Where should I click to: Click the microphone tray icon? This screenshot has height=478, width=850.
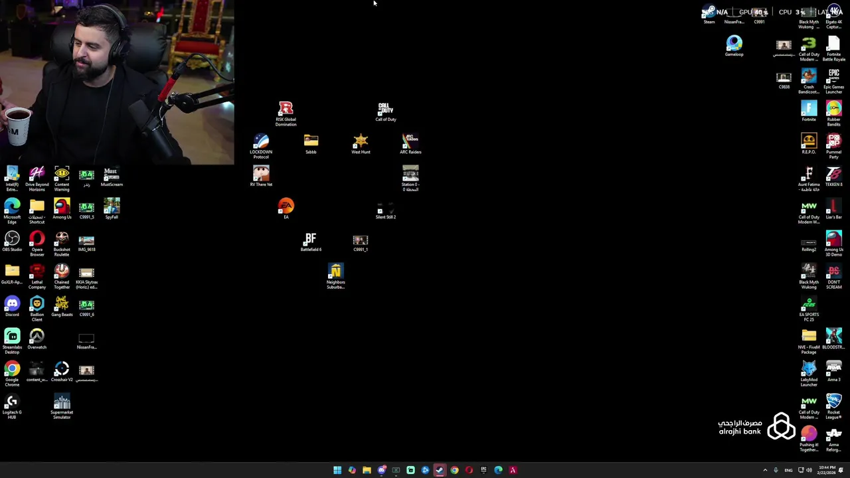pos(776,470)
